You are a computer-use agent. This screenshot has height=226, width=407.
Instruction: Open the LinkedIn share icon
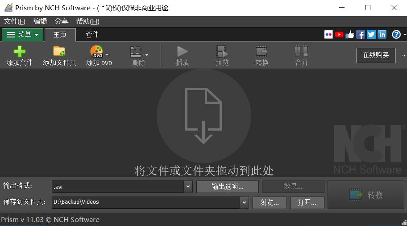click(382, 34)
